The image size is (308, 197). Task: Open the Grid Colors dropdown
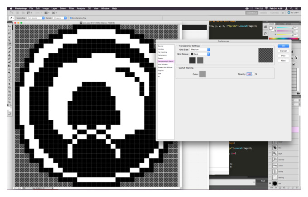[200, 54]
